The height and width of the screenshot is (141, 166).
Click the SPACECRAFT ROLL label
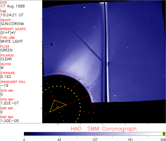[13, 82]
